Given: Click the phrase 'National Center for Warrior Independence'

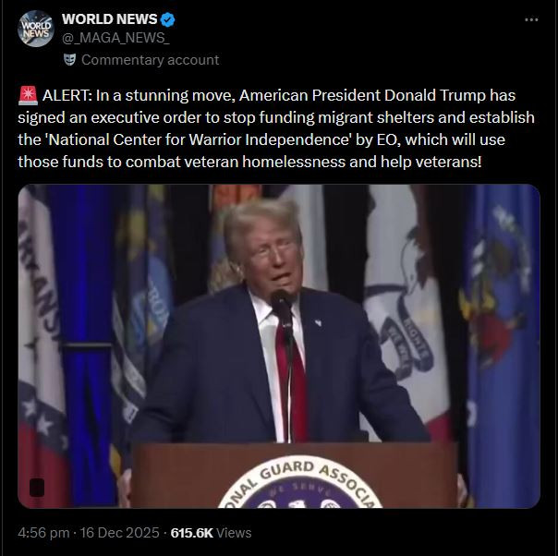Looking at the screenshot, I should tap(199, 139).
